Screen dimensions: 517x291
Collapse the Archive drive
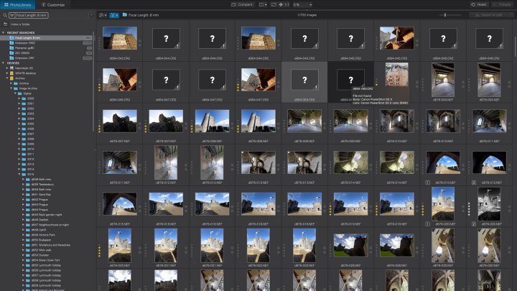tap(7, 78)
